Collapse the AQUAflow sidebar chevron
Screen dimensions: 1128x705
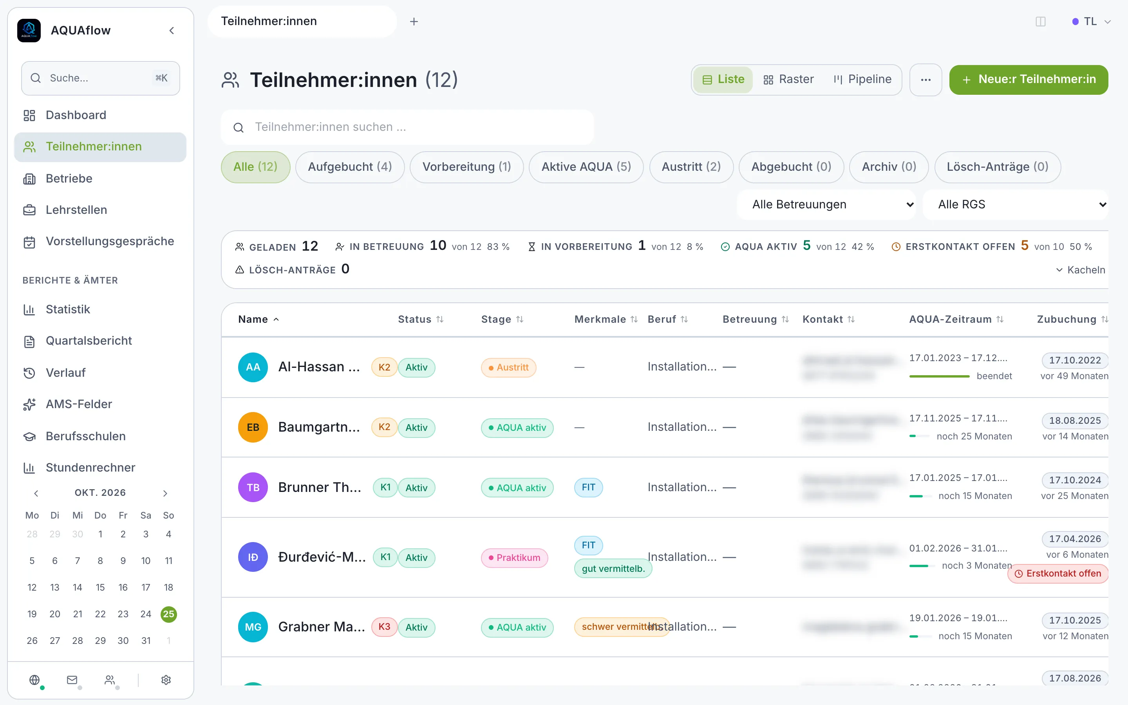click(x=172, y=30)
